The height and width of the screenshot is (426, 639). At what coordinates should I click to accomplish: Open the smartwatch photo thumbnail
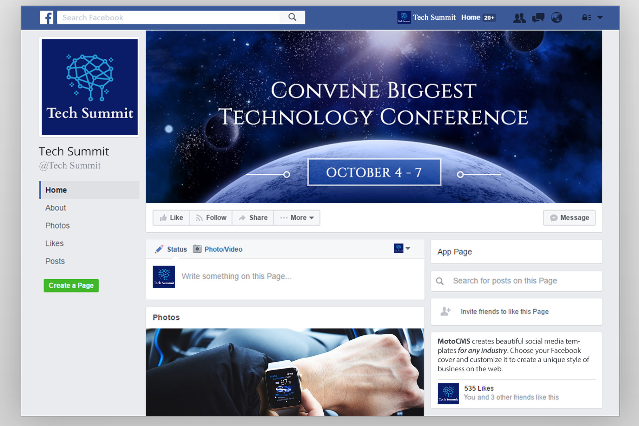click(284, 372)
